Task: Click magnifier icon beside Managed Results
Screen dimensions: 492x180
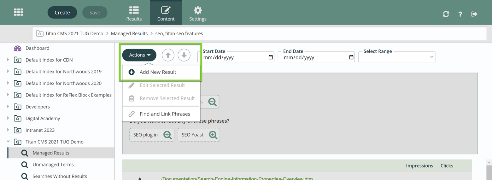Action: pos(25,153)
